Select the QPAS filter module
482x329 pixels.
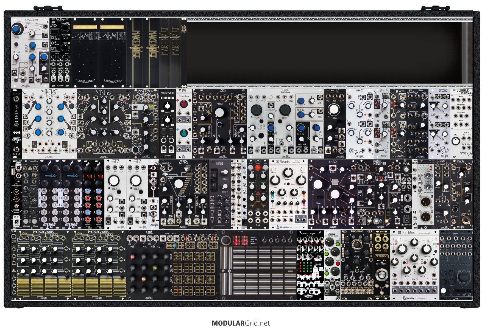[x=184, y=194]
